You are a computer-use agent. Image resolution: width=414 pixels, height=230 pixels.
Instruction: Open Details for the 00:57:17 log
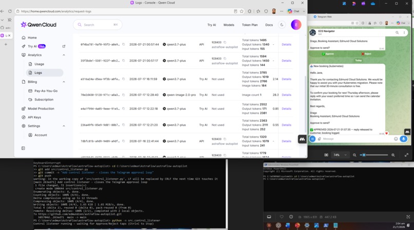(286, 61)
